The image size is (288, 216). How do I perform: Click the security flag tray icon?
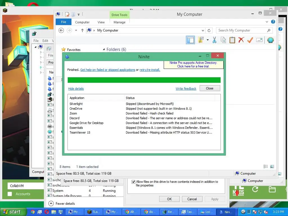[x=254, y=212]
